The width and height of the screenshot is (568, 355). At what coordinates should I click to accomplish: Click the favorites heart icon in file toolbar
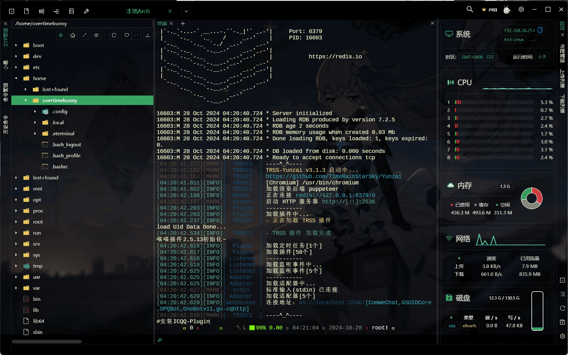pyautogui.click(x=127, y=35)
